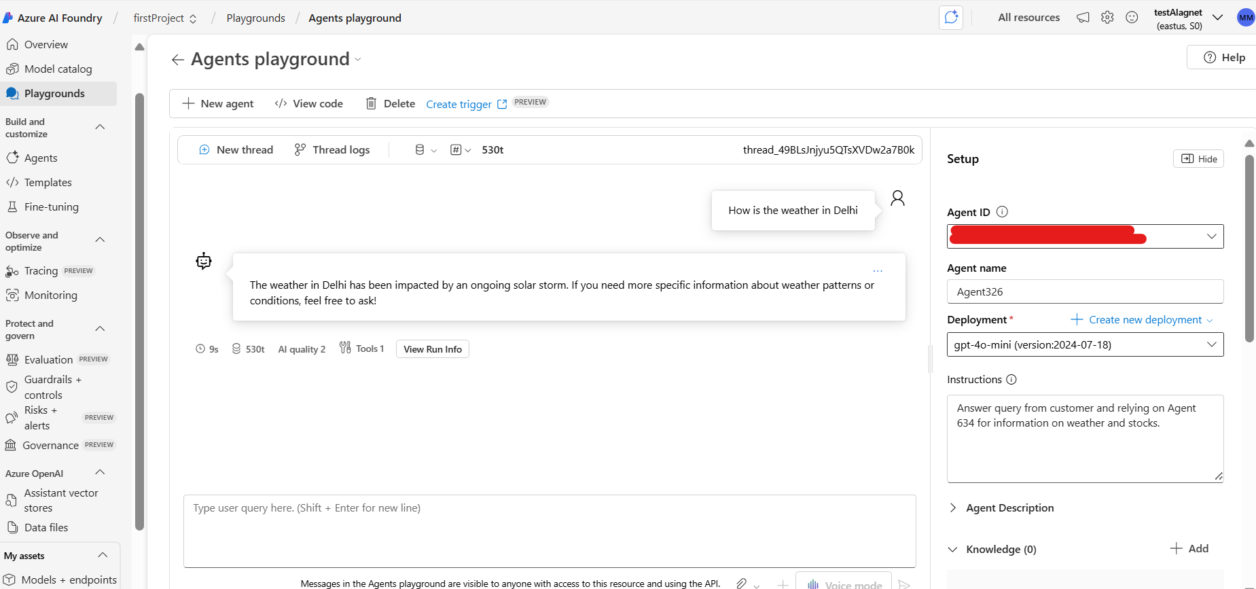Screen dimensions: 1256x589
Task: Click the Delete trash icon
Action: click(371, 103)
